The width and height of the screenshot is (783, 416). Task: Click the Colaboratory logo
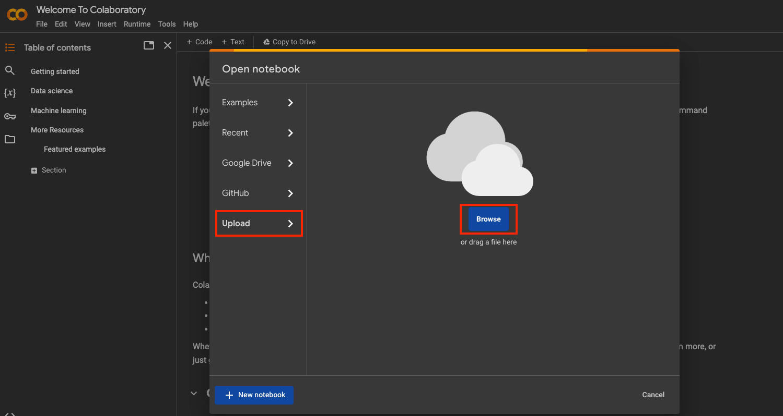16,16
